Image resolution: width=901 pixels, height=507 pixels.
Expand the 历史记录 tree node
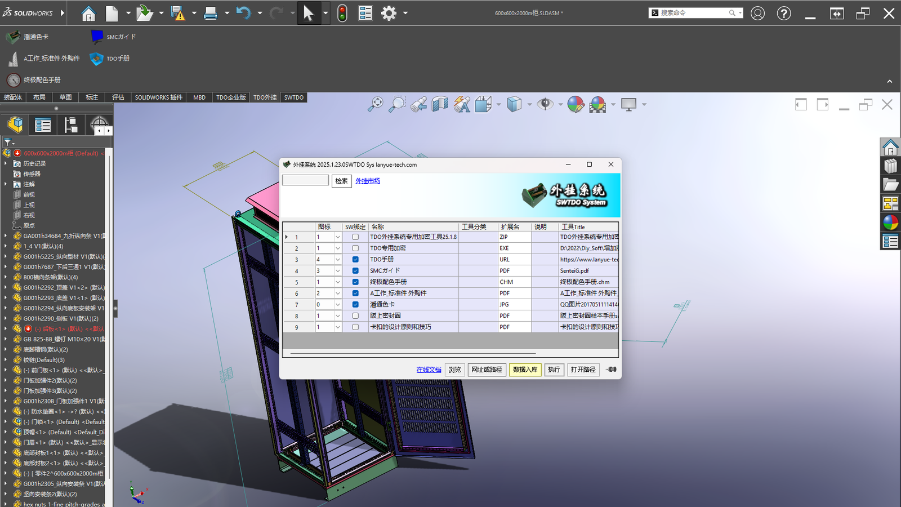pyautogui.click(x=6, y=164)
